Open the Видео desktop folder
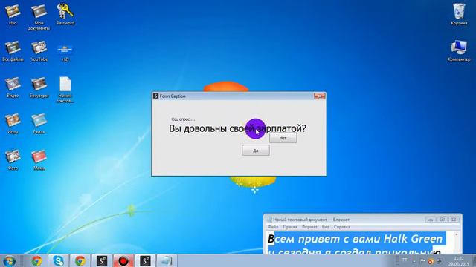Viewport: 476px width, 267px height. 13,88
